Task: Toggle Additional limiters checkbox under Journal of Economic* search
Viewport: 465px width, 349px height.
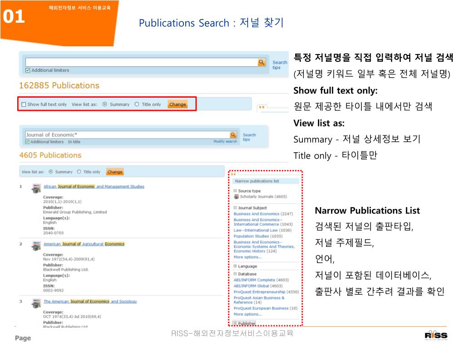Action: (x=27, y=142)
